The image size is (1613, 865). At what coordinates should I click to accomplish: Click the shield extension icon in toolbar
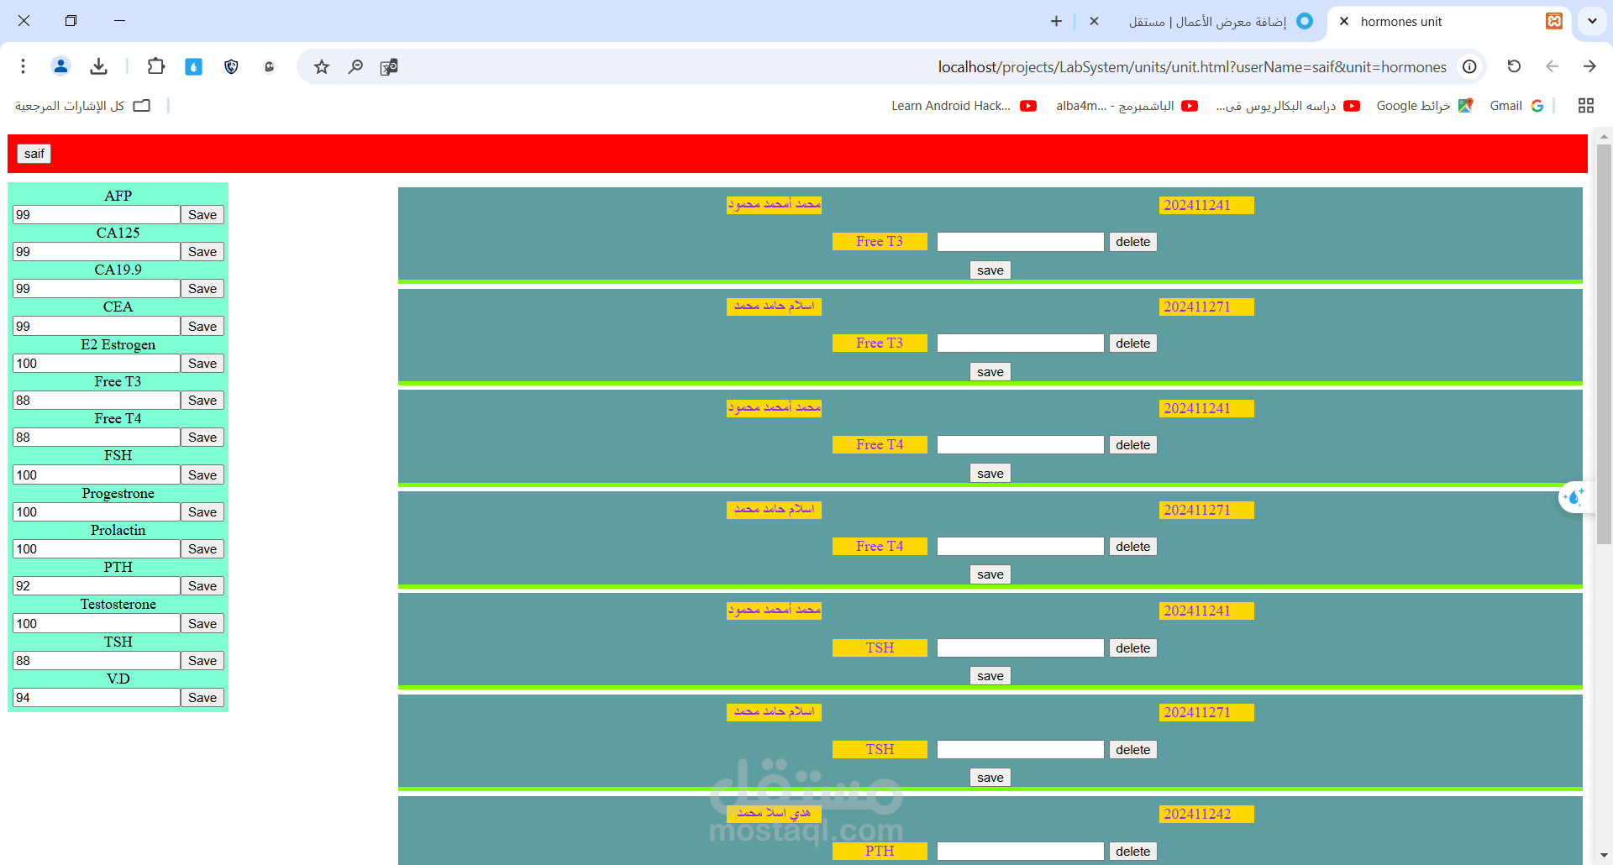click(x=232, y=66)
